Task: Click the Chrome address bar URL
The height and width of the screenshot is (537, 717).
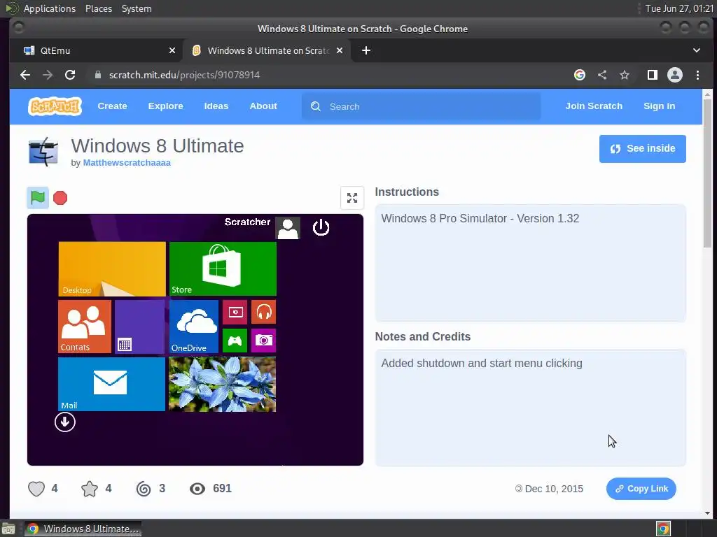Action: click(184, 75)
